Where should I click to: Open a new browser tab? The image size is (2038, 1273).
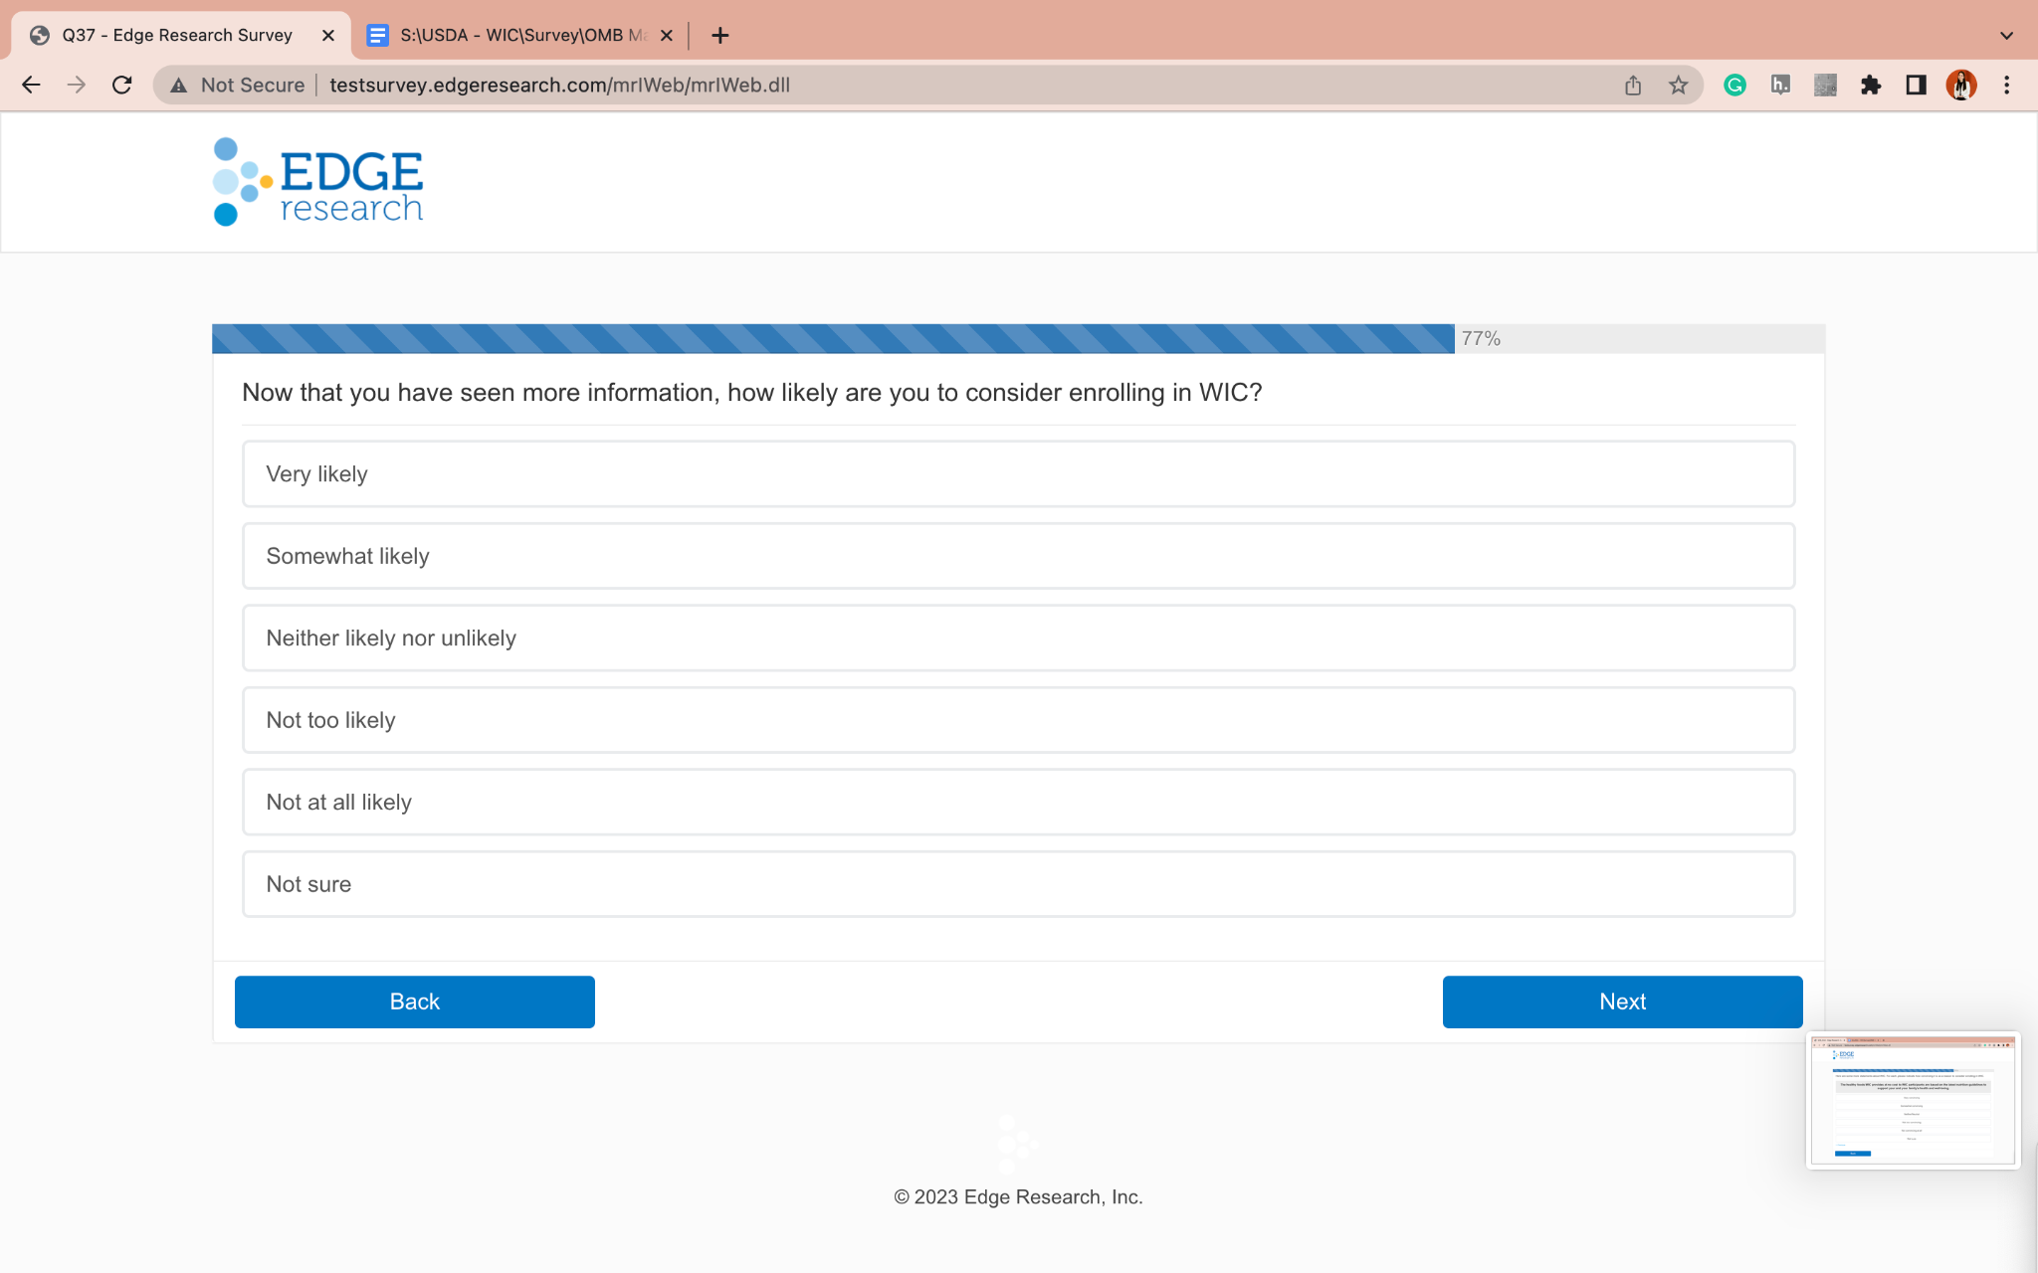tap(720, 36)
